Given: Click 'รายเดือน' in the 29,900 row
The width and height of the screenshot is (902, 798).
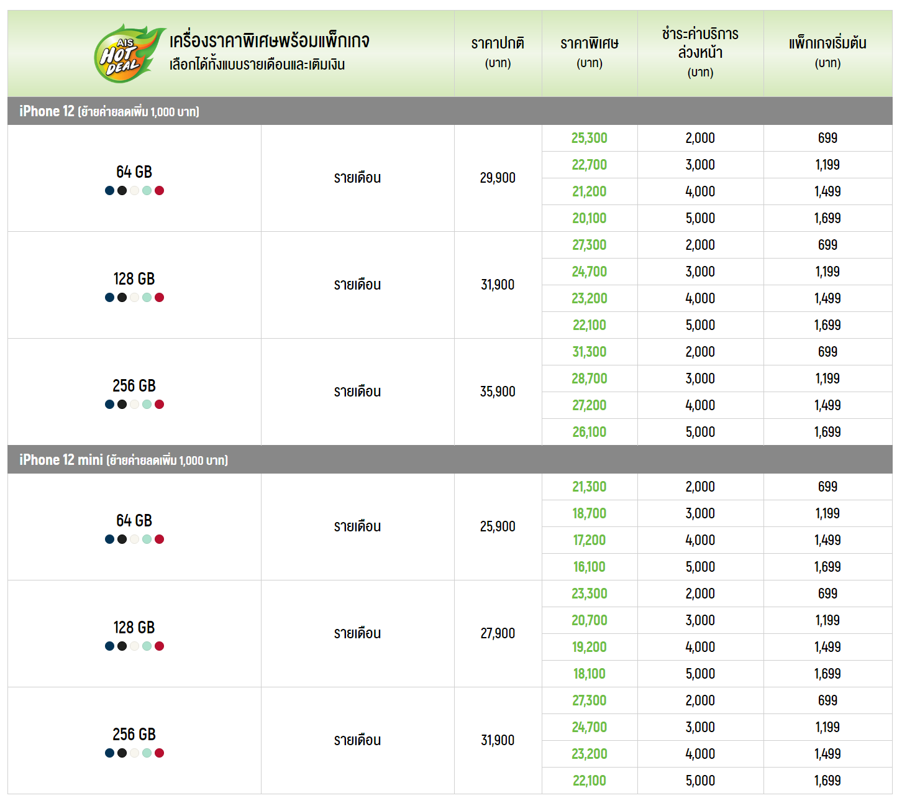Looking at the screenshot, I should [x=357, y=178].
